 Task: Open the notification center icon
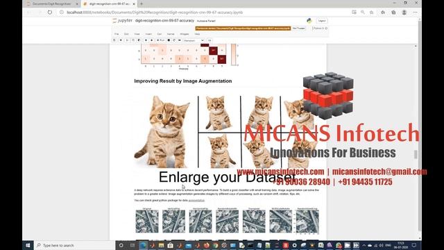coord(414,245)
